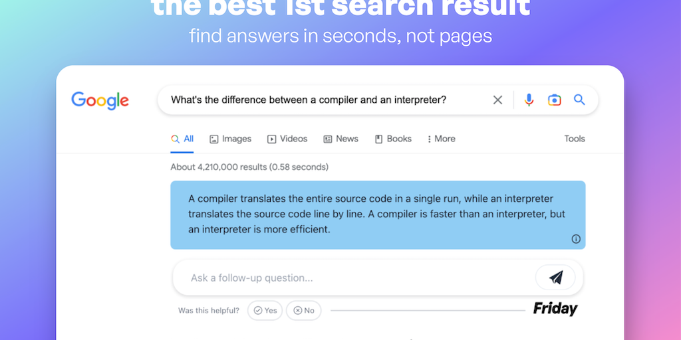Mark the answer as not helpful with No
Screen dimensions: 681x340
[303, 310]
